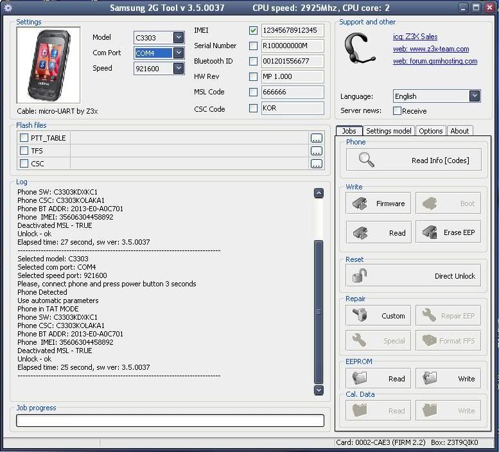
Task: Browse for PTT_TABLE file
Action: coord(316,138)
